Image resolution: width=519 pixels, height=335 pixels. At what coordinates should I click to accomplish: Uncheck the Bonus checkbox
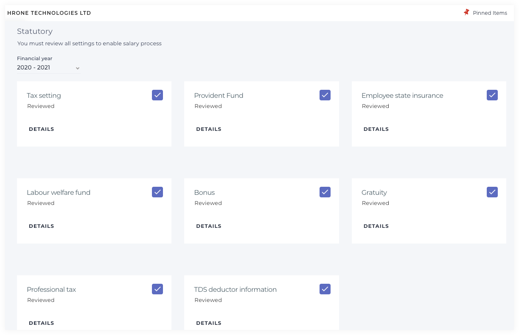pos(325,192)
